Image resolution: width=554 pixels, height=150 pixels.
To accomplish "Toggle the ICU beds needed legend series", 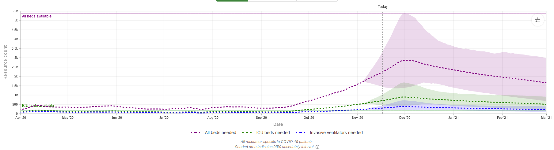I will click(273, 133).
